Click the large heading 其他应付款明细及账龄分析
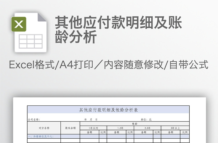This screenshot has height=143, width=218. [x=119, y=29]
